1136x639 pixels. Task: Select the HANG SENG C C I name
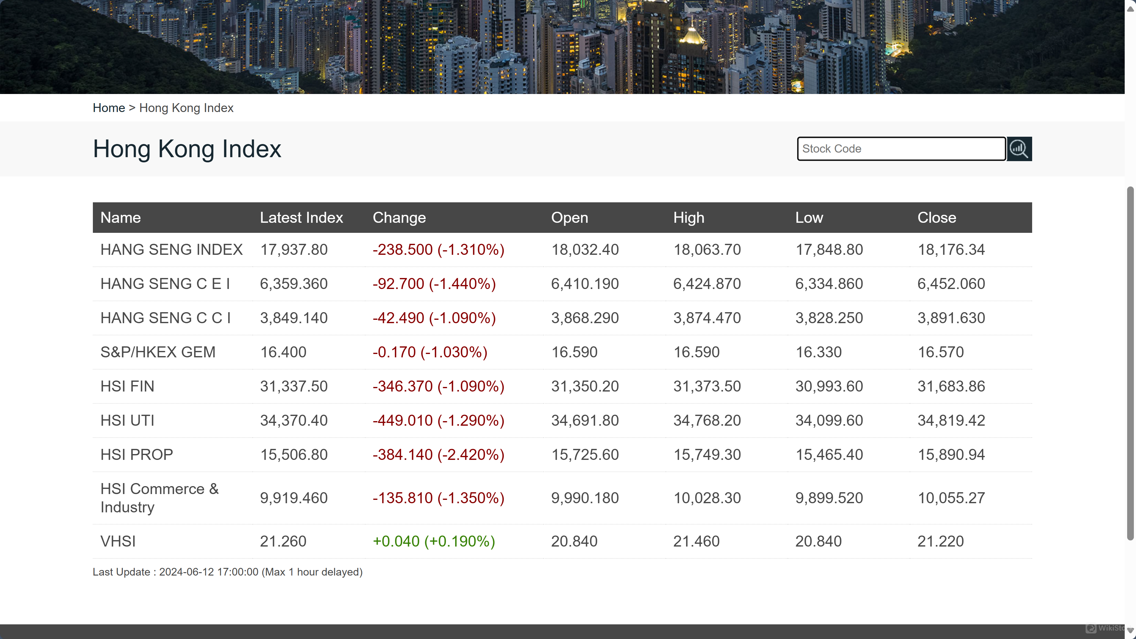[165, 318]
